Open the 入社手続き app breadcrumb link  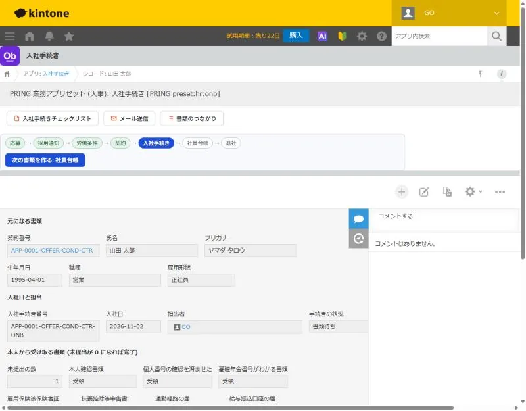(x=56, y=74)
